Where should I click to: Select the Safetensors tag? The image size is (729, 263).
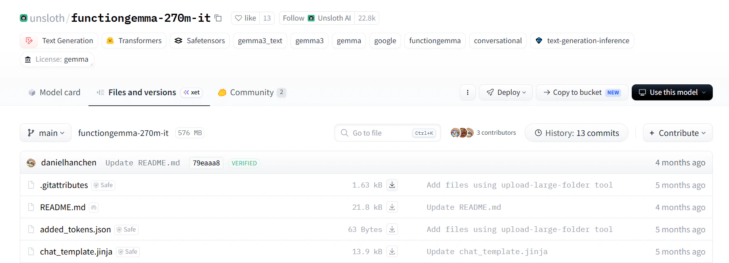coord(200,41)
